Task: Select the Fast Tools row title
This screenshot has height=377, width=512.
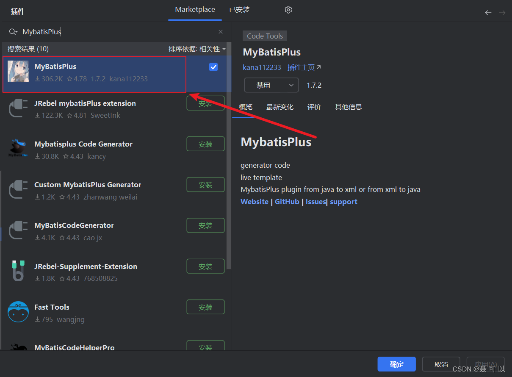Action: [52, 307]
